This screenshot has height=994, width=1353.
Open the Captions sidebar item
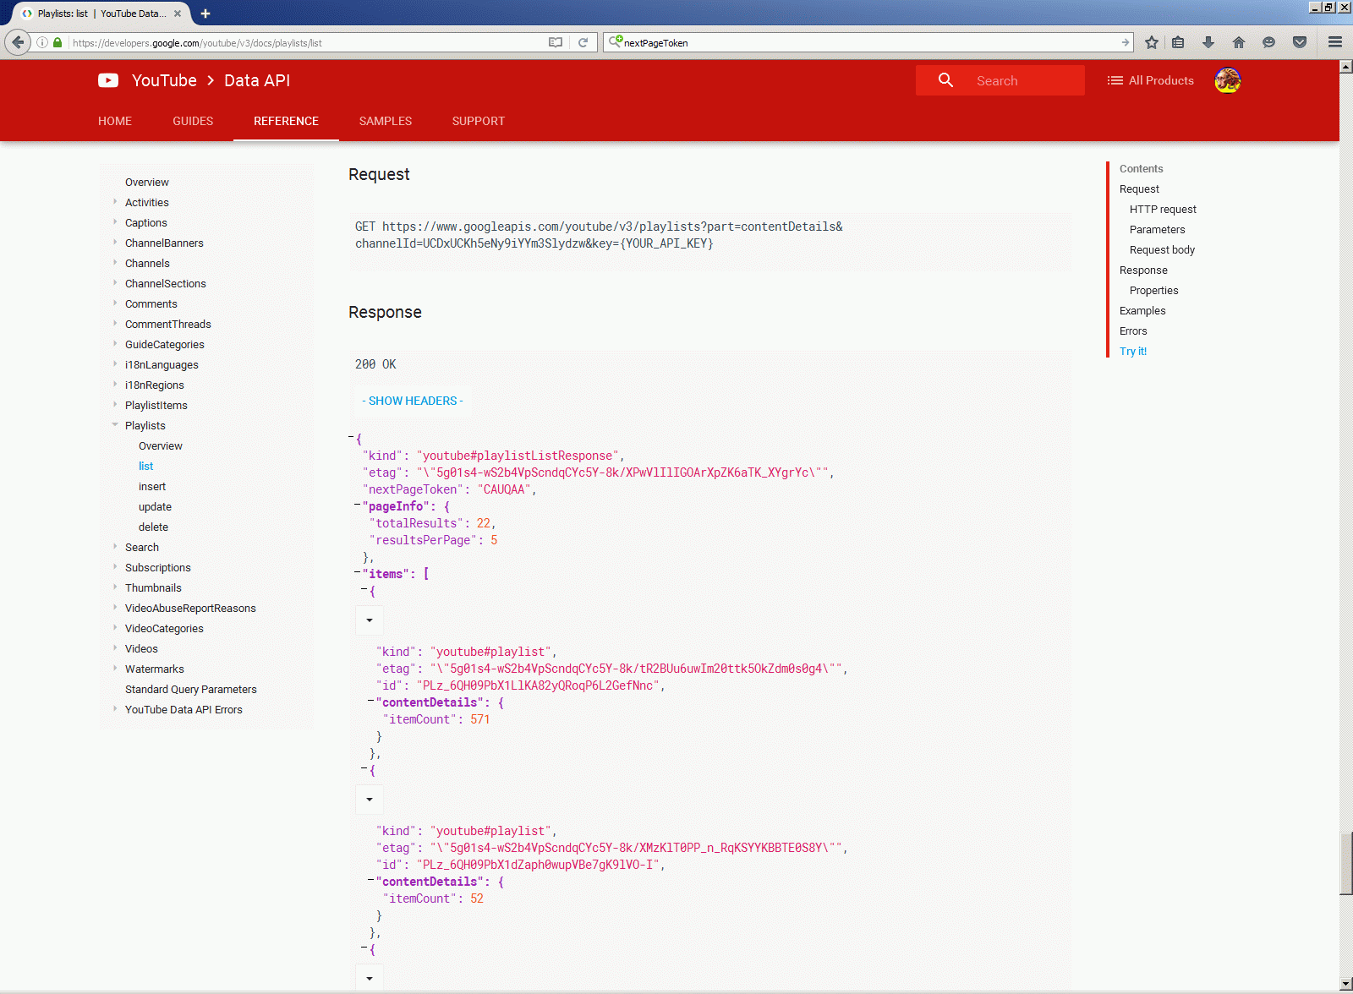(x=146, y=222)
